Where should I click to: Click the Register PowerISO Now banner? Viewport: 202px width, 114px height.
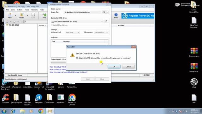(x=138, y=16)
